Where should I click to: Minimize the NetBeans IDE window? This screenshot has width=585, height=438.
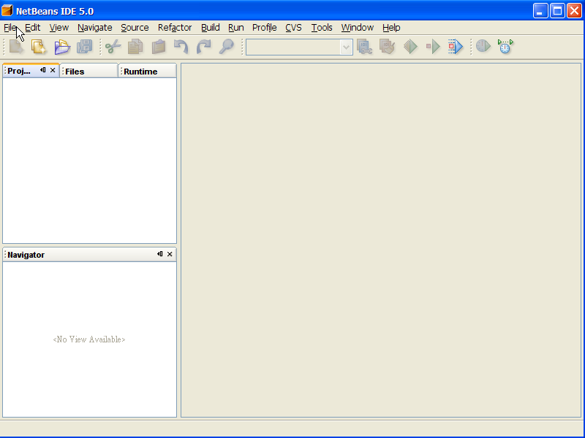[x=540, y=11]
